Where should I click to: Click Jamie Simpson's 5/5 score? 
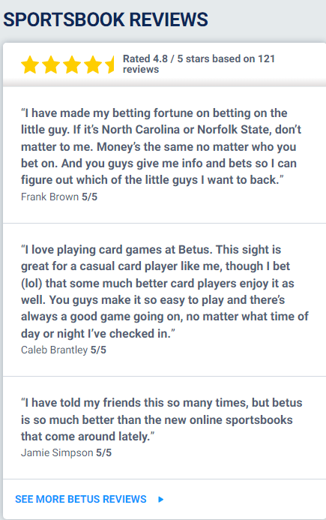tap(104, 452)
